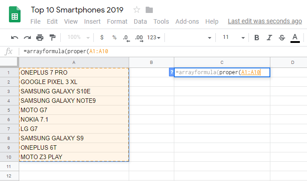Increase decimal places
Image resolution: width=307 pixels, height=181 pixels.
[139, 38]
